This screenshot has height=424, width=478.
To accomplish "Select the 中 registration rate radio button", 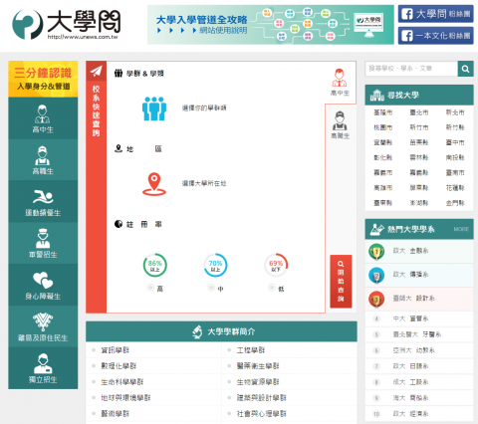I will point(211,288).
